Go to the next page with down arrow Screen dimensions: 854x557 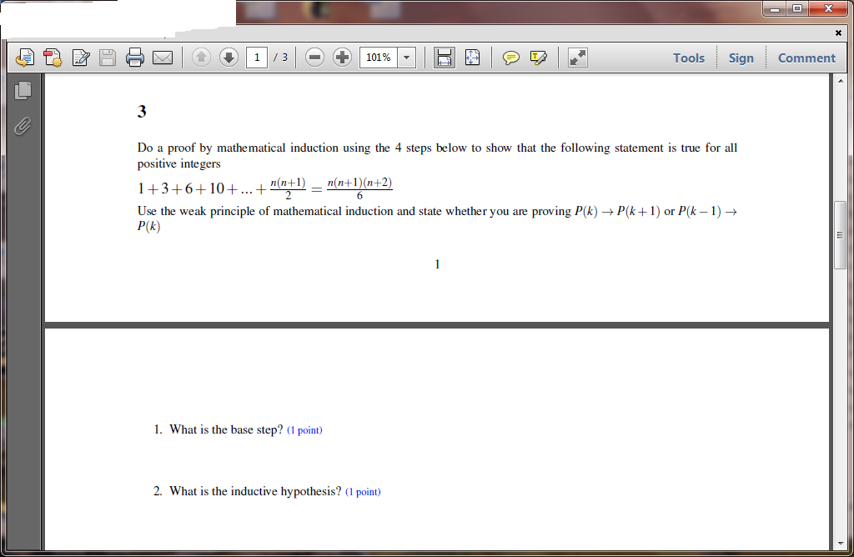click(229, 58)
